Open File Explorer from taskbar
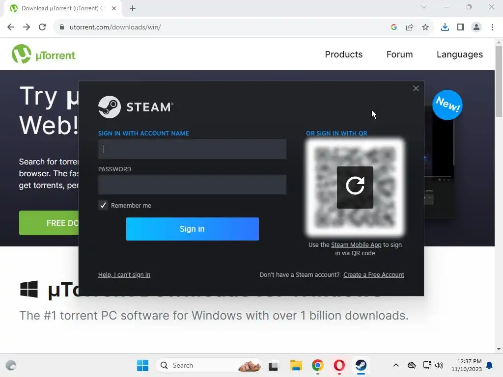This screenshot has height=377, width=503. (296, 365)
